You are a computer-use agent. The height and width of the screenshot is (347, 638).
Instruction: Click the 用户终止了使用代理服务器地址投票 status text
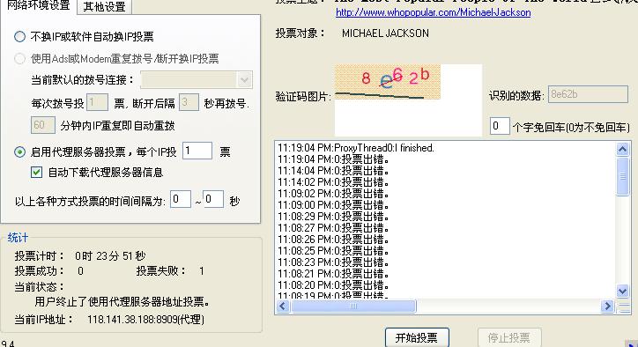pyautogui.click(x=122, y=302)
